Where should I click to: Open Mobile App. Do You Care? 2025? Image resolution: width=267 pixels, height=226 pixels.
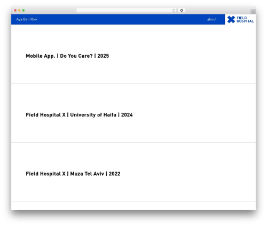[x=67, y=56]
